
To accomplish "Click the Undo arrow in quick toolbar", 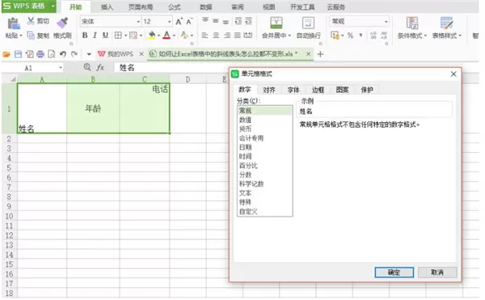I will (63, 54).
